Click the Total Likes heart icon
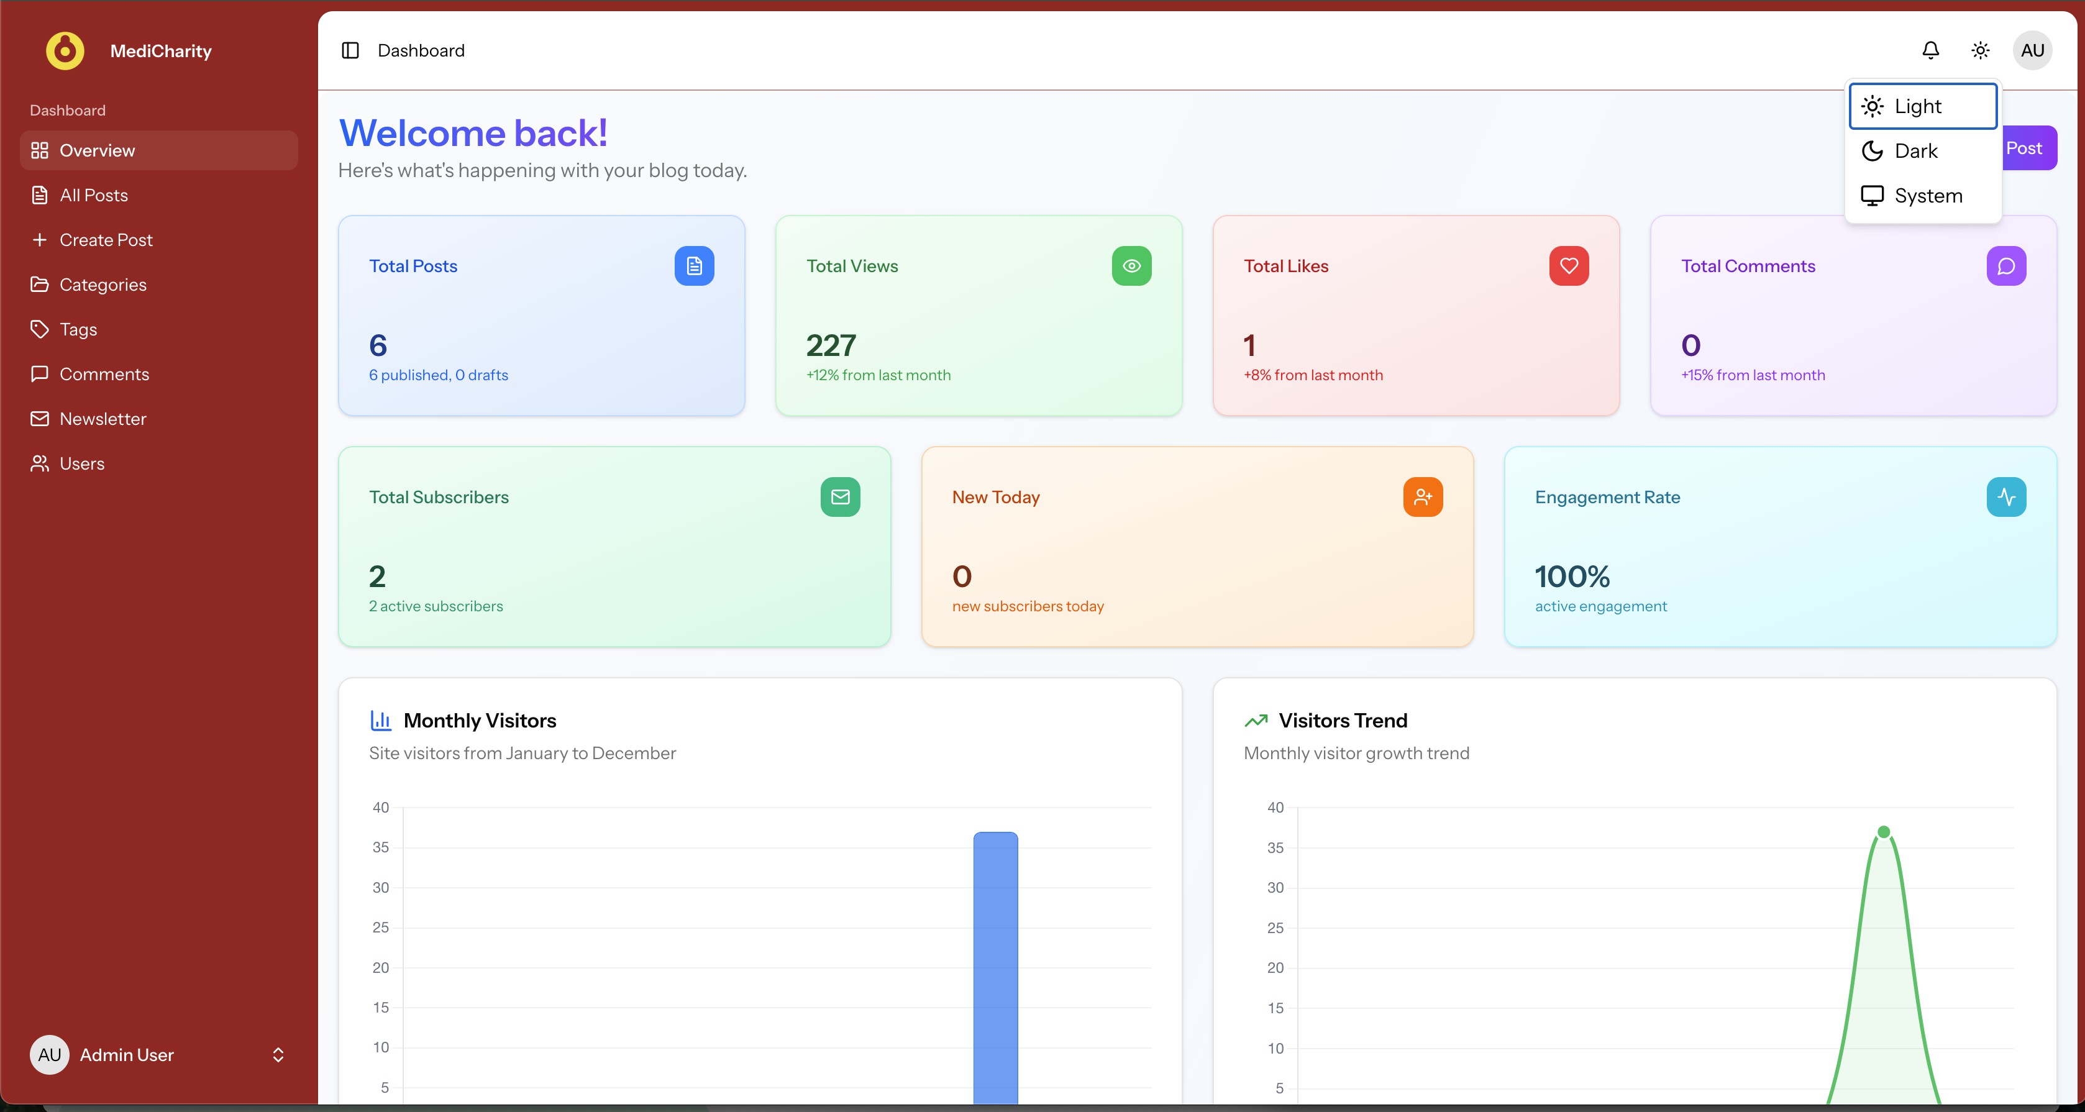 1568,265
